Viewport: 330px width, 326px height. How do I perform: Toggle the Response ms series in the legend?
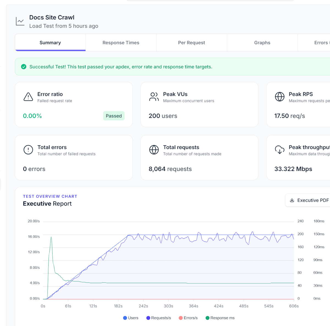(220, 318)
